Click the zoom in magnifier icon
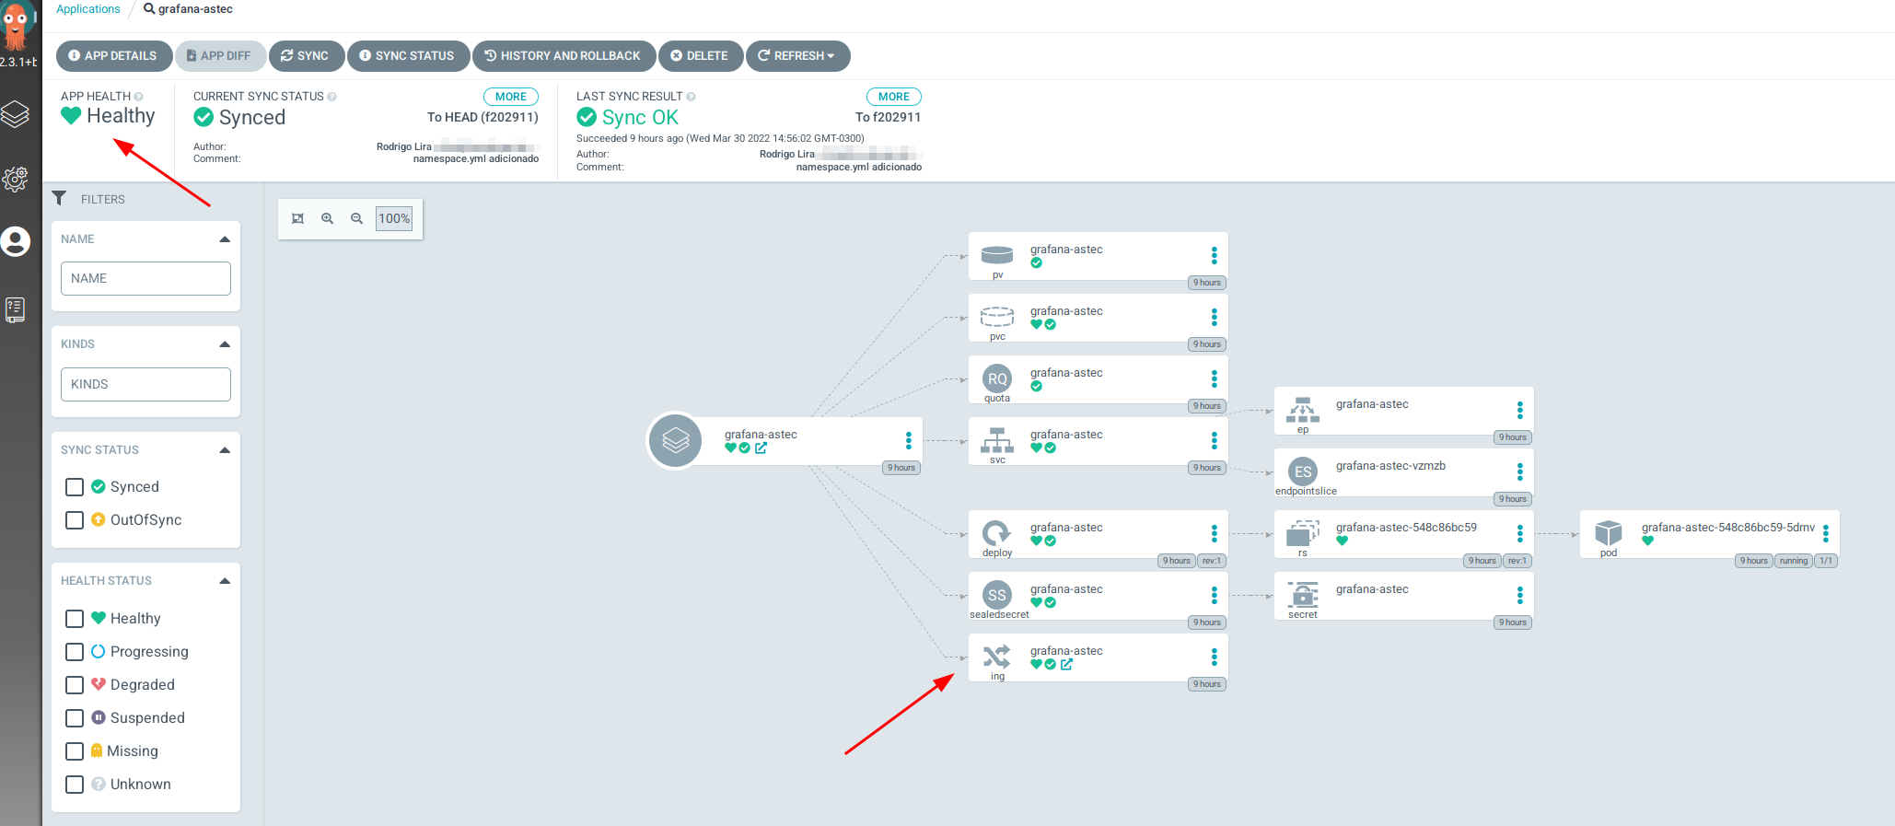The image size is (1895, 826). click(327, 219)
